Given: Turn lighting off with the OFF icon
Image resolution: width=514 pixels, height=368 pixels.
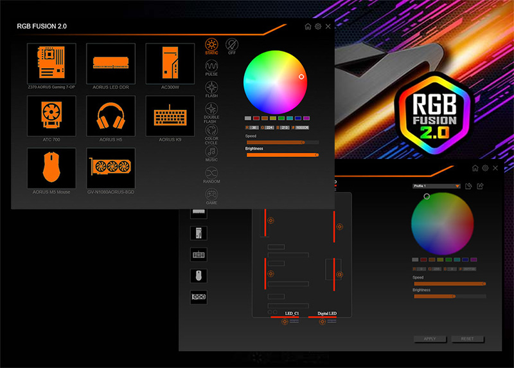Looking at the screenshot, I should 232,46.
